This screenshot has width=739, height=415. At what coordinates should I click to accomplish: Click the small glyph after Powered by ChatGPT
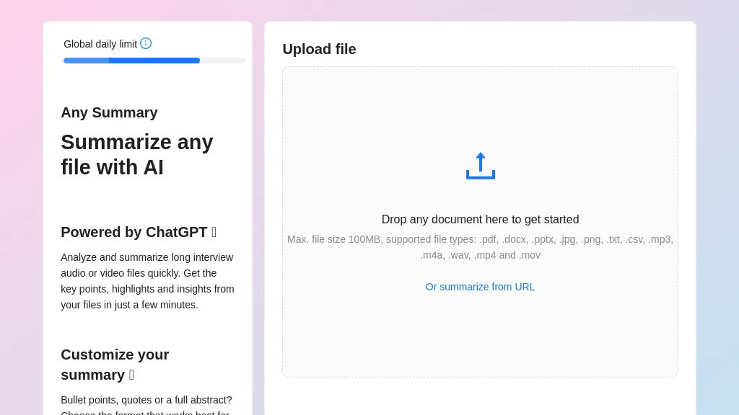[x=214, y=233]
